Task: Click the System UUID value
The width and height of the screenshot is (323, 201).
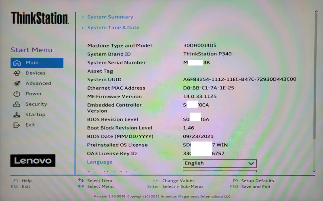Action: (x=240, y=79)
